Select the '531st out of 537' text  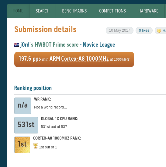pos(54,127)
